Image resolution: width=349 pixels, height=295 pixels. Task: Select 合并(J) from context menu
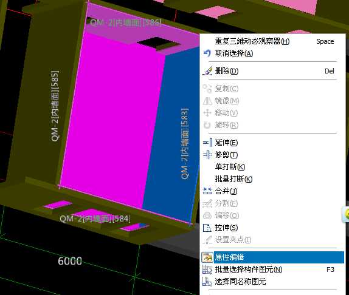point(272,191)
